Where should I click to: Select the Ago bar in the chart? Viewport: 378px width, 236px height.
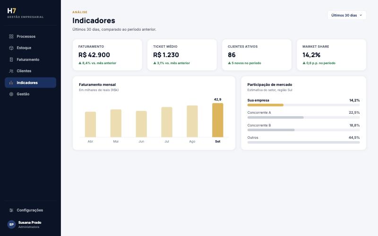[192, 121]
